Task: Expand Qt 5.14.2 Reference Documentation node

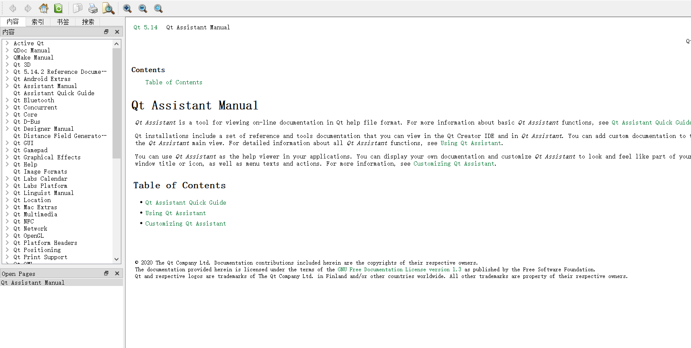Action: [7, 72]
